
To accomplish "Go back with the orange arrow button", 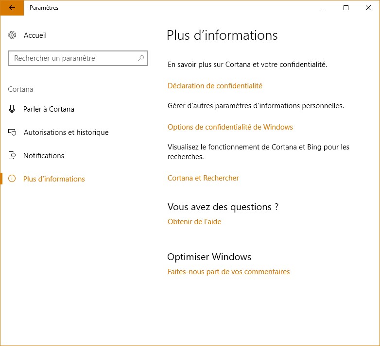I will coord(12,8).
